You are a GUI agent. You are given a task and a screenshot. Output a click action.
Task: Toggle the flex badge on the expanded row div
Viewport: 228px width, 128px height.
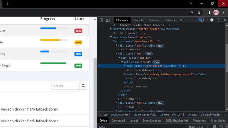click(x=149, y=54)
